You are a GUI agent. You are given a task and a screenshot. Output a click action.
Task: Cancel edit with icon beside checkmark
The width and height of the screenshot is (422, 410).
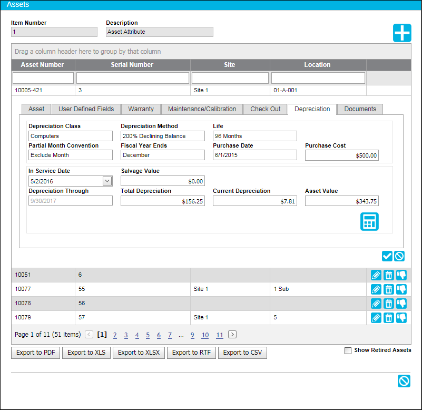pos(399,256)
